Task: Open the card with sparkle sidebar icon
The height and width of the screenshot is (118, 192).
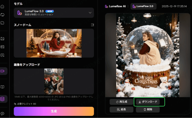Action: pos(2,47)
